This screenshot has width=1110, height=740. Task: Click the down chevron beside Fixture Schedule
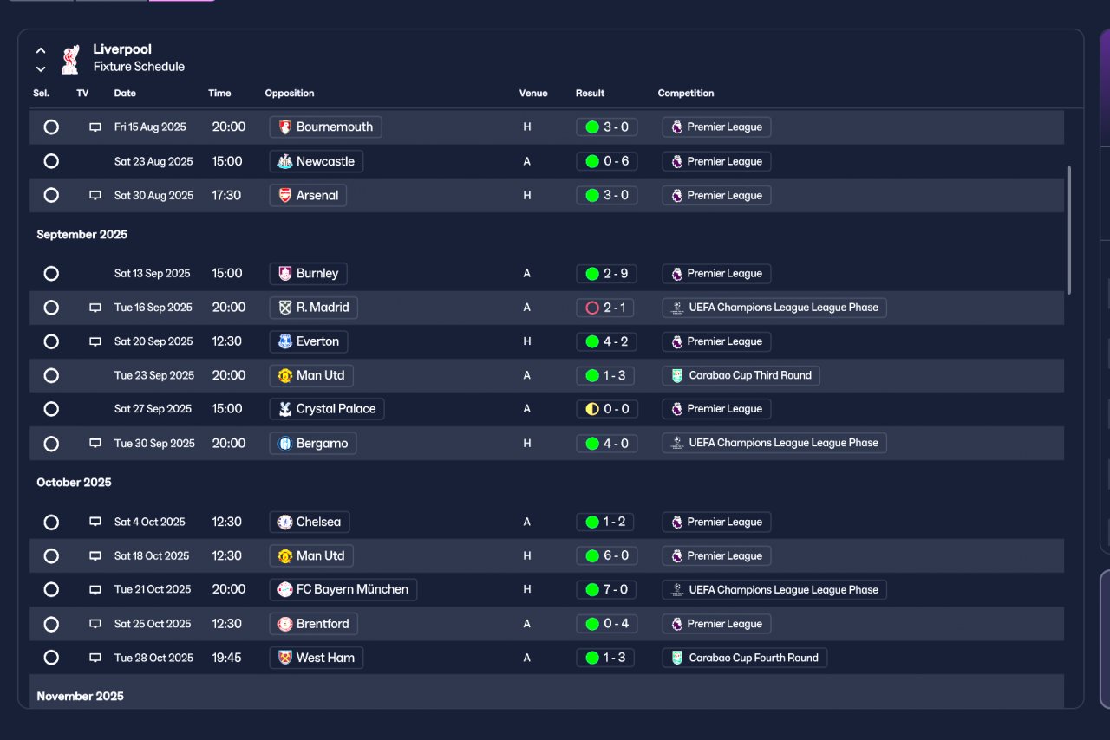coord(41,68)
